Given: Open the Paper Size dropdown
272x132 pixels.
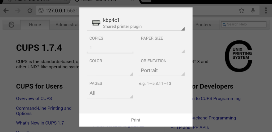Looking at the screenshot, I should tap(161, 48).
